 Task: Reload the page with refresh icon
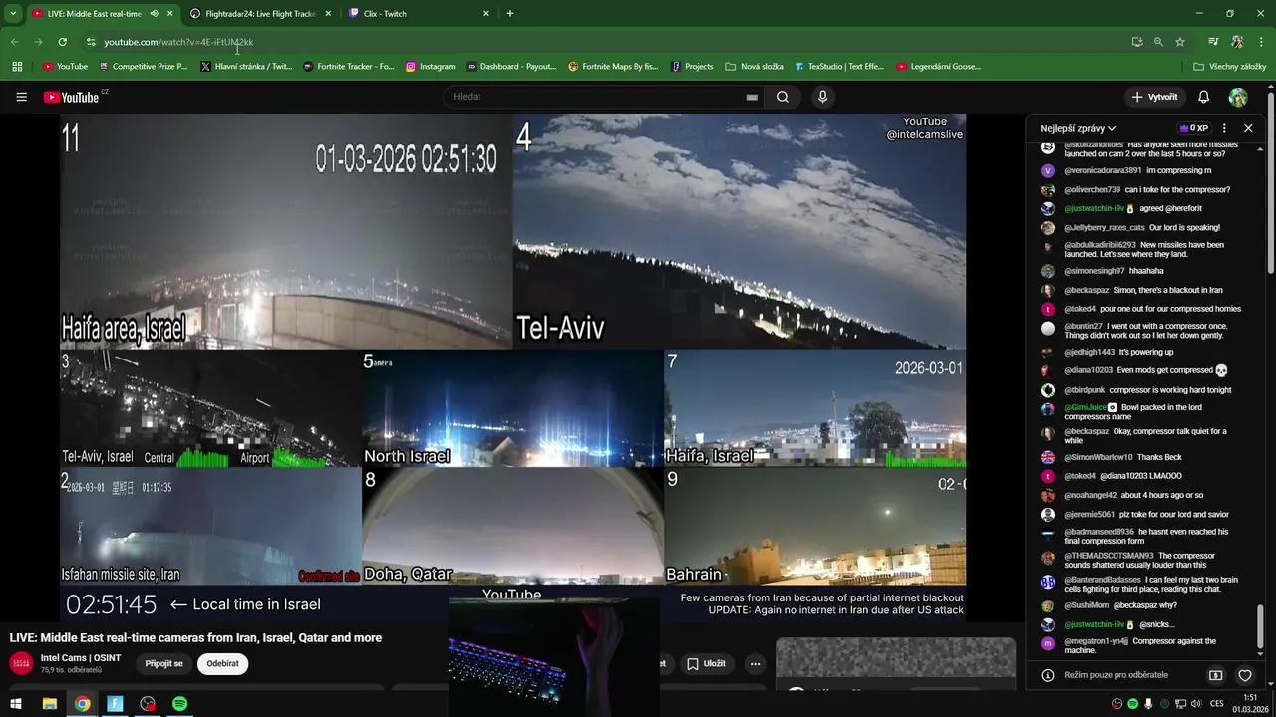(62, 42)
